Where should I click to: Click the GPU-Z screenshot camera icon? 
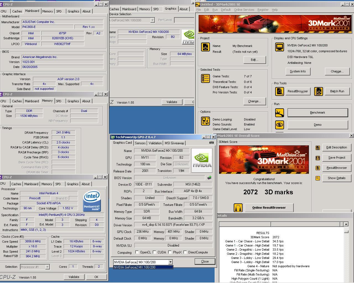[212, 143]
